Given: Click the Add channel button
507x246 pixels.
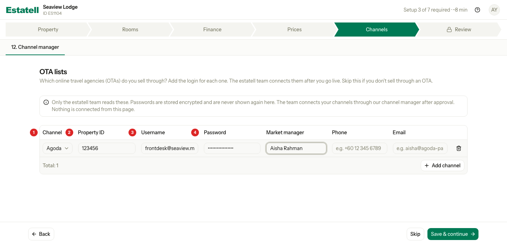Looking at the screenshot, I should click(x=443, y=166).
